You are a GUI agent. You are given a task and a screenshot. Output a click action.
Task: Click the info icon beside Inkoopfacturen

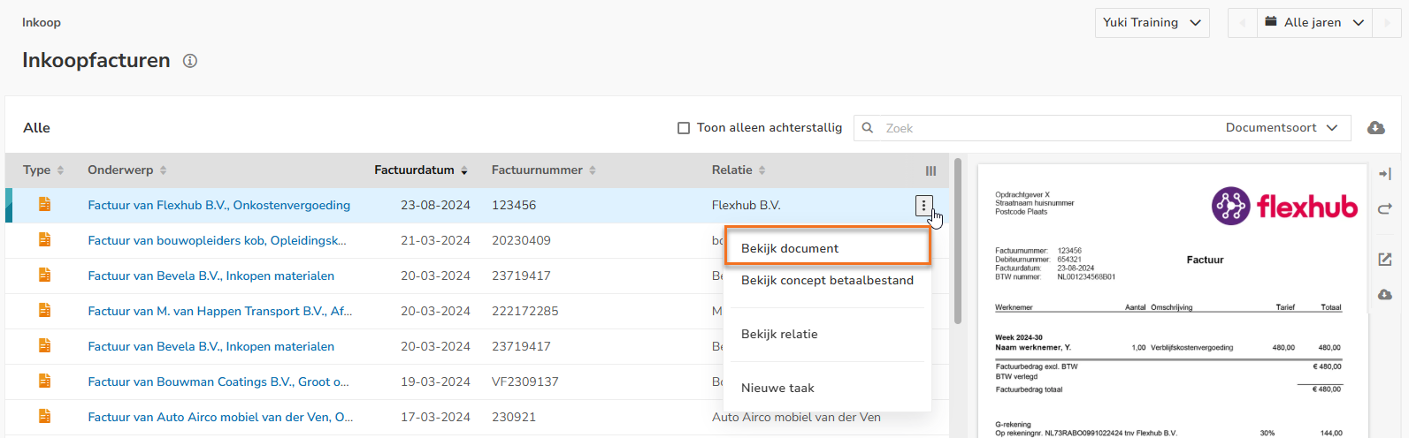click(x=189, y=61)
